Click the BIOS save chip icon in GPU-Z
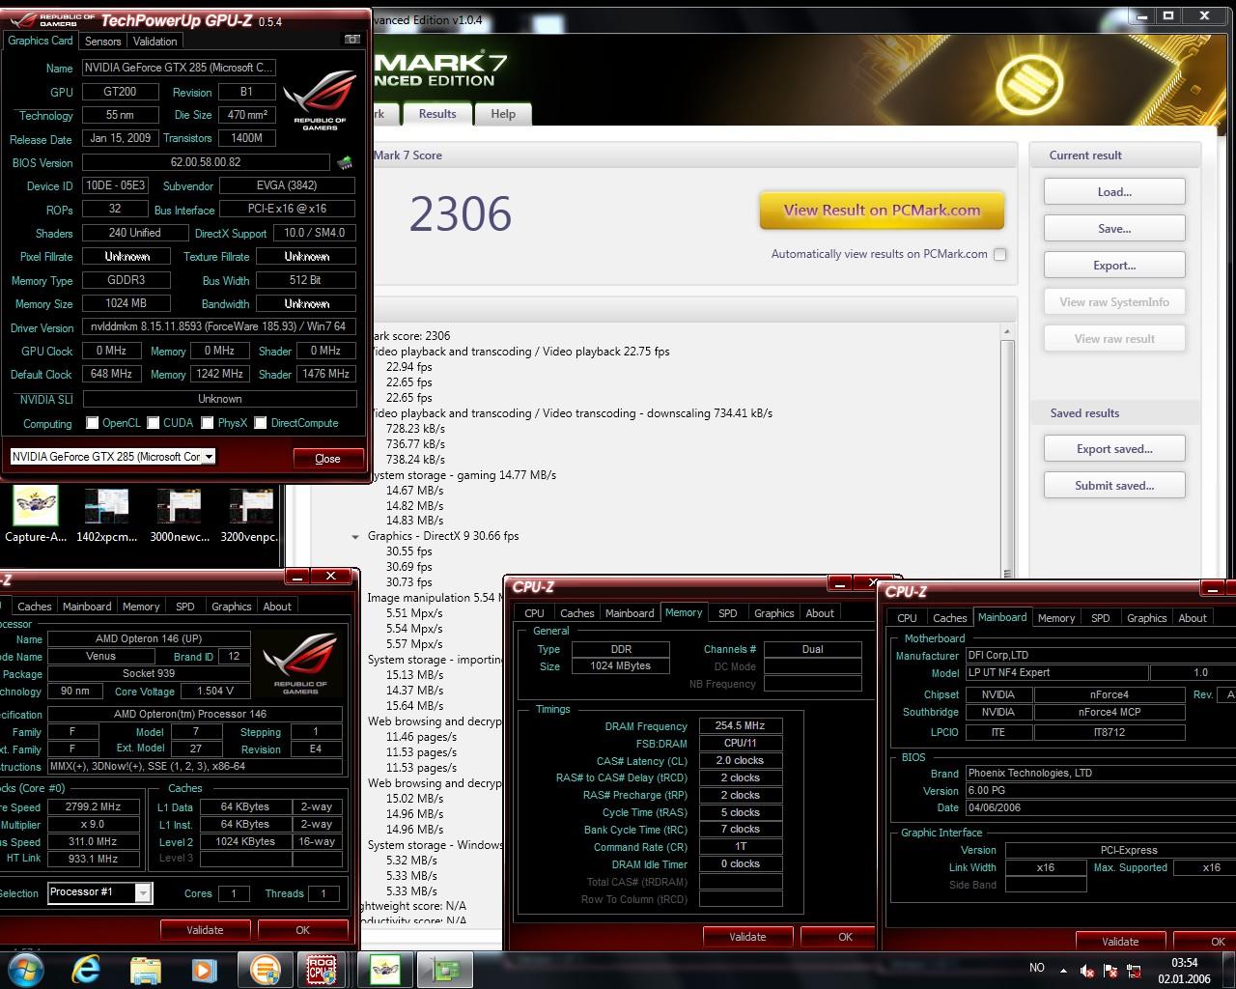The width and height of the screenshot is (1236, 989). (345, 162)
